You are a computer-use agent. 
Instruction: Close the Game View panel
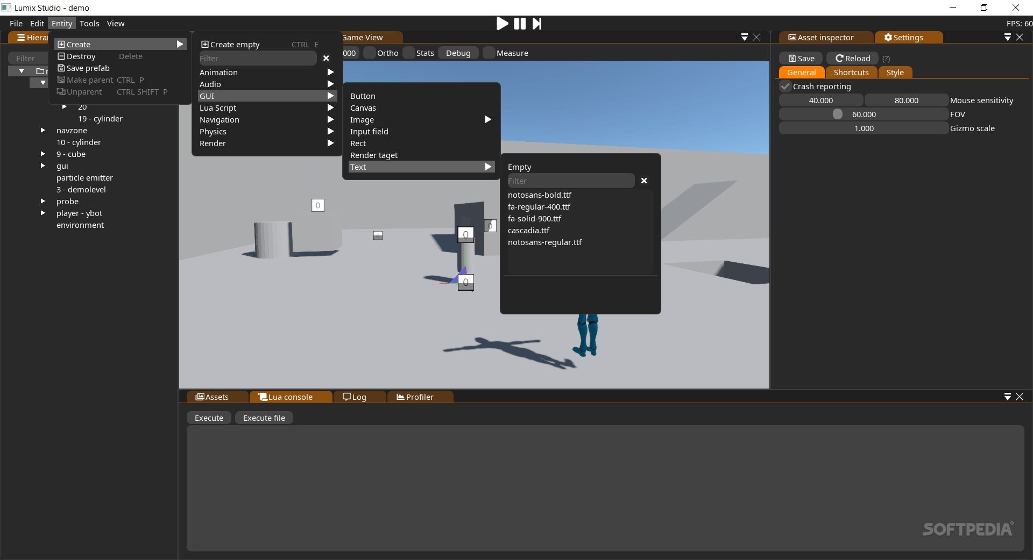tap(756, 37)
